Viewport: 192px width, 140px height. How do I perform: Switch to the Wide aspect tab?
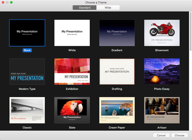(x=108, y=7)
